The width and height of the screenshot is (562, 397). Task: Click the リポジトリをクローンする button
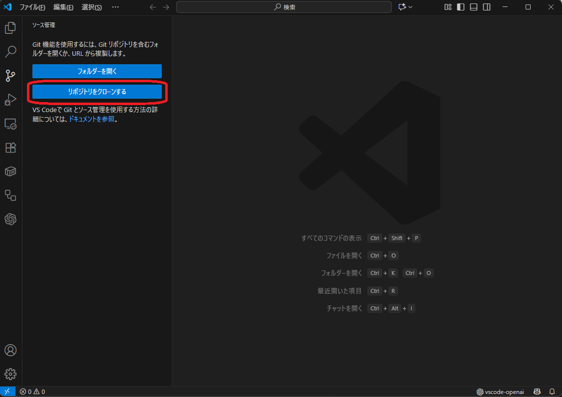pos(97,92)
